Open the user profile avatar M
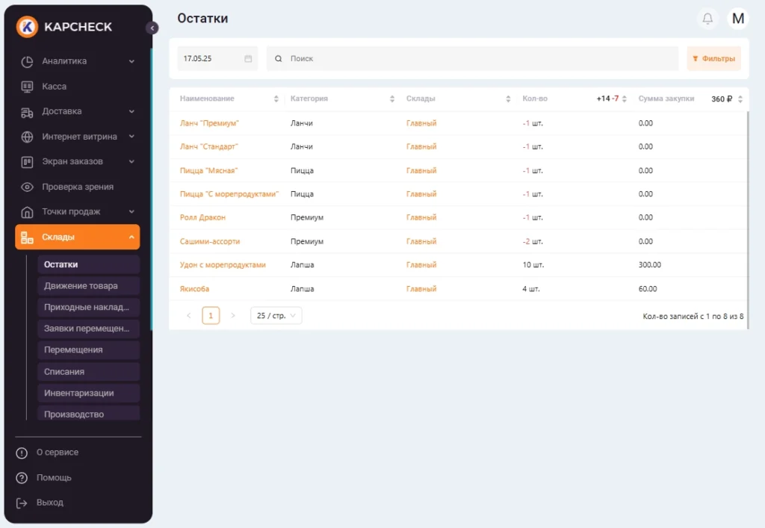Viewport: 765px width, 528px height. 738,19
